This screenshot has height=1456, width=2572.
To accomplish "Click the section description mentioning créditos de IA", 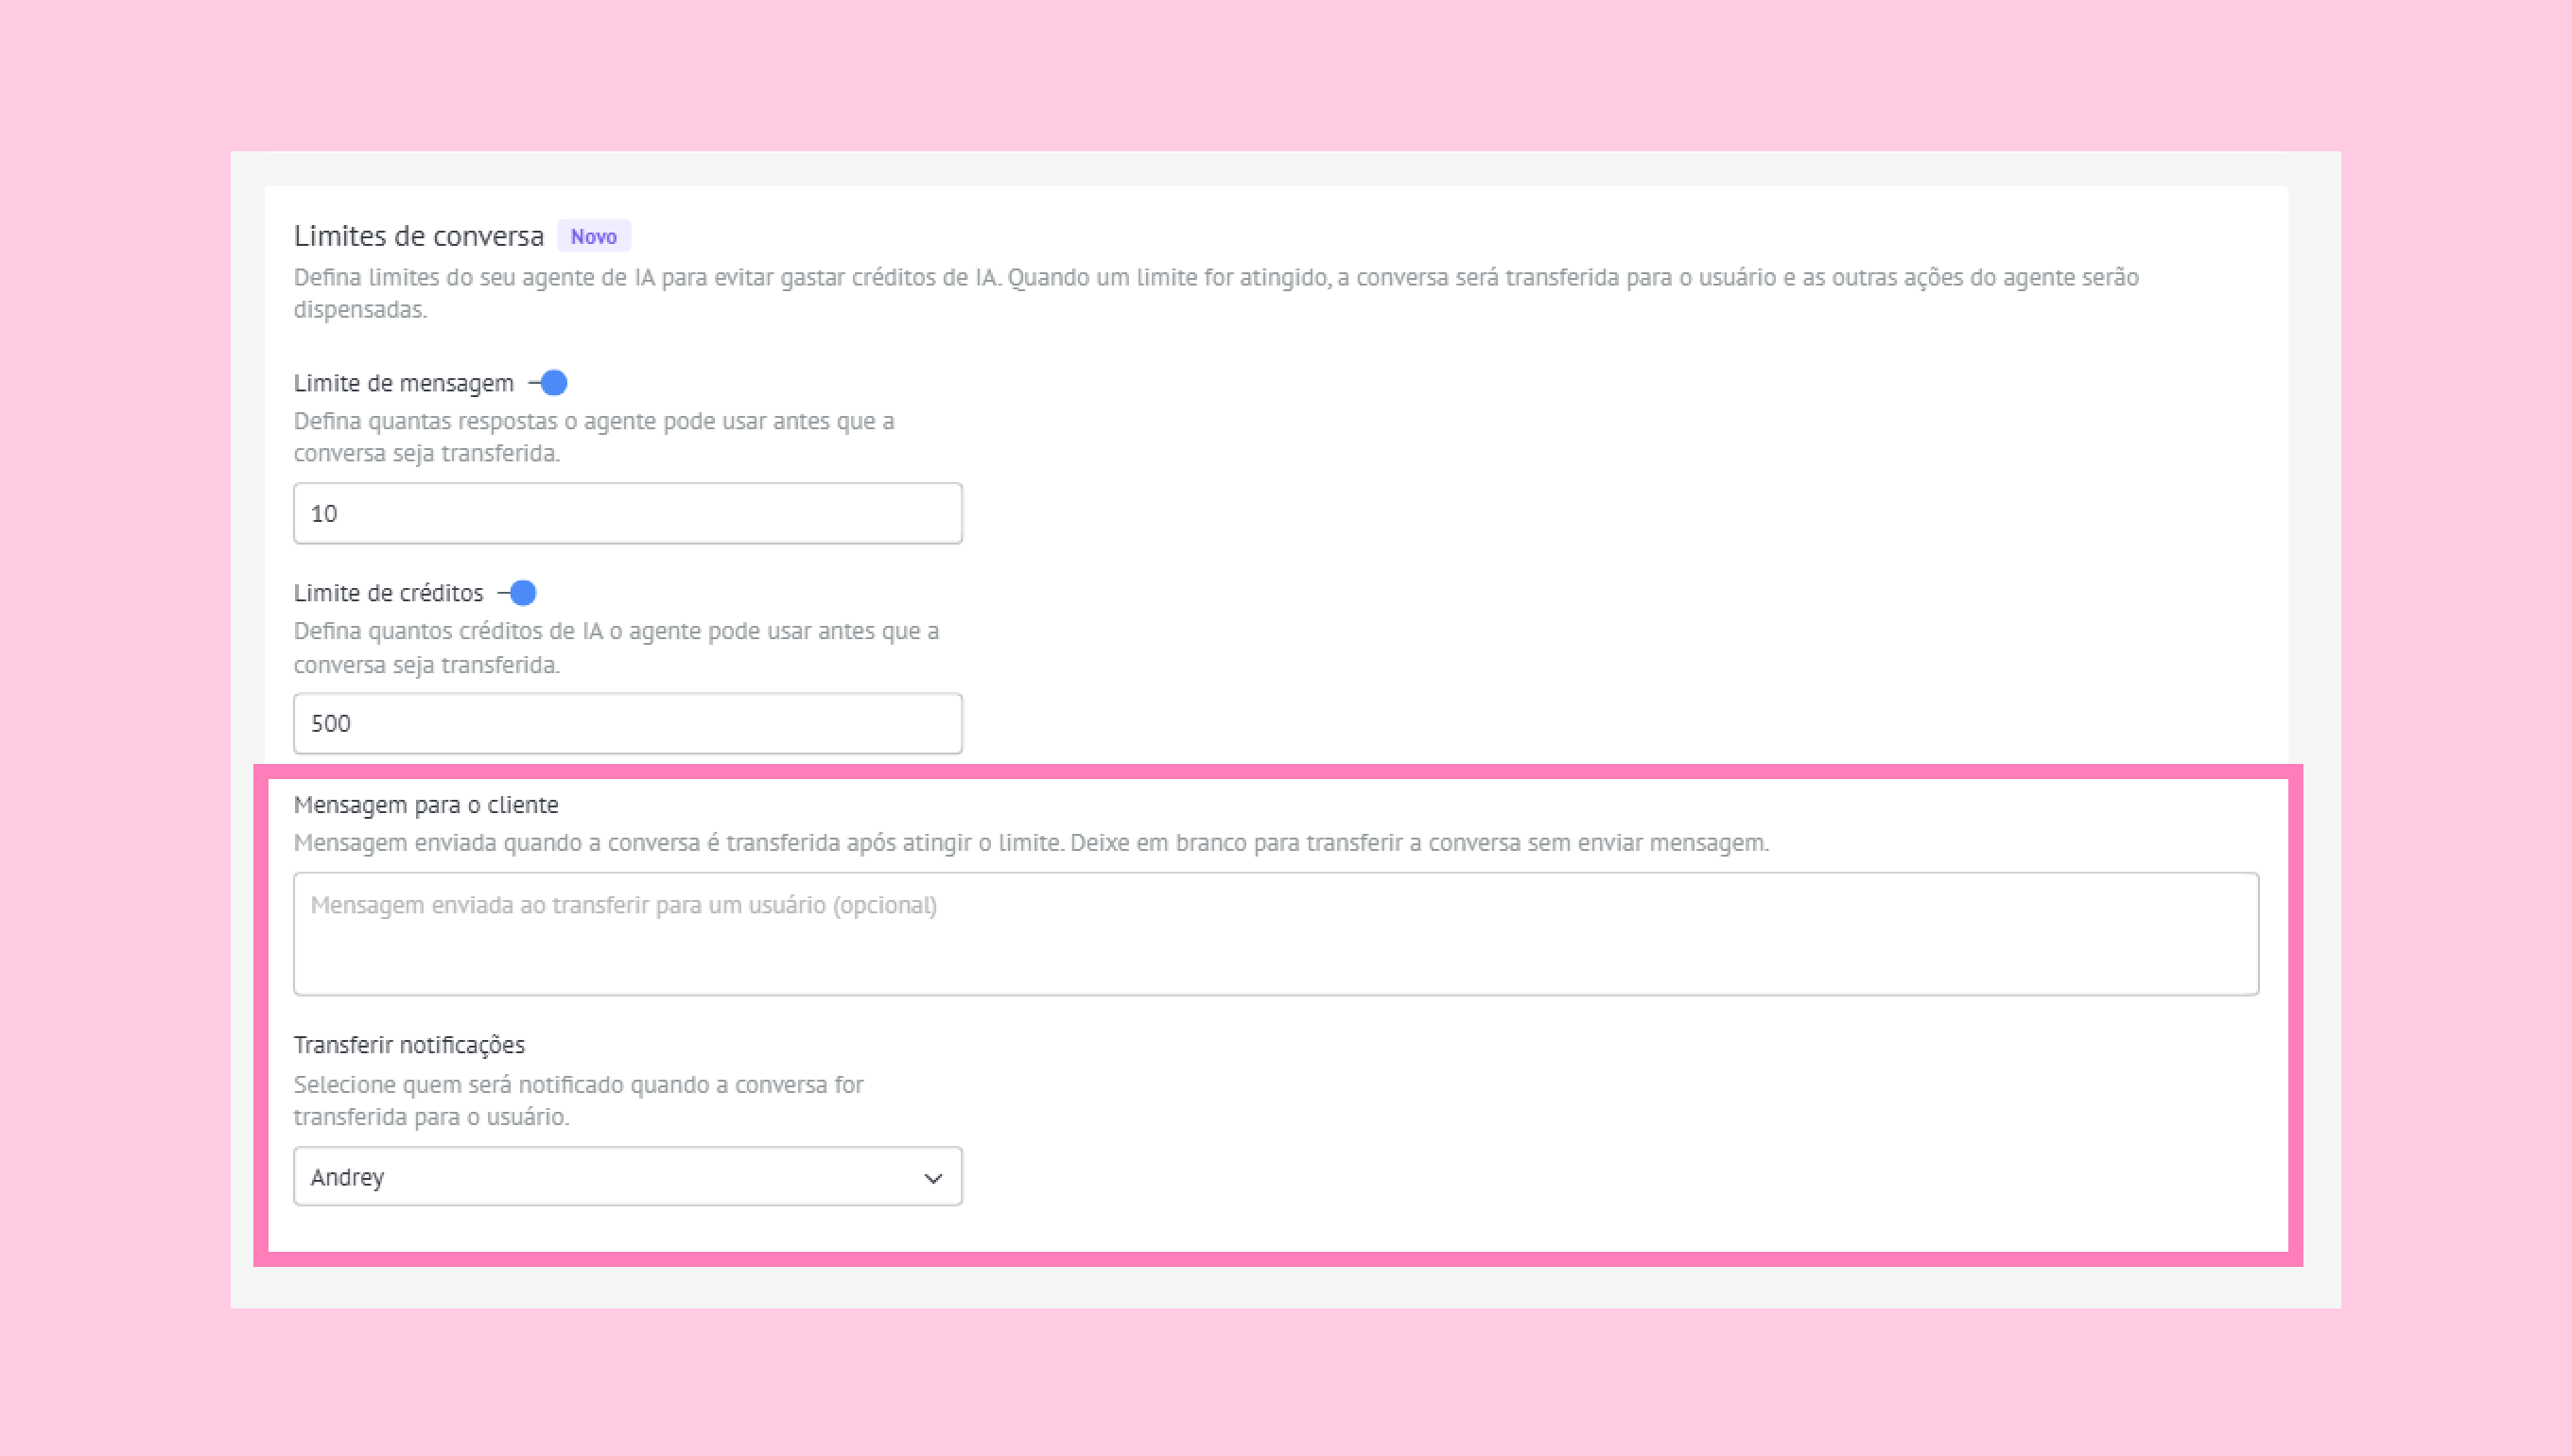I will [1216, 293].
